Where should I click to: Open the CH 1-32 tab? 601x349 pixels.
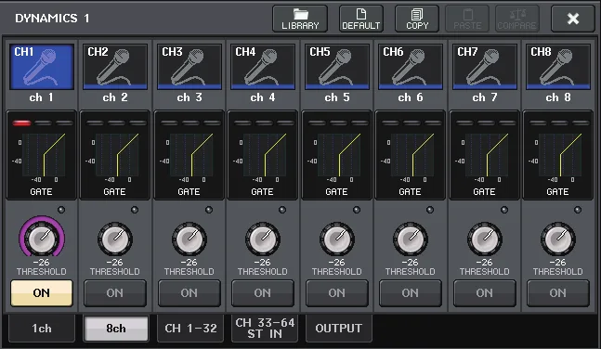190,329
